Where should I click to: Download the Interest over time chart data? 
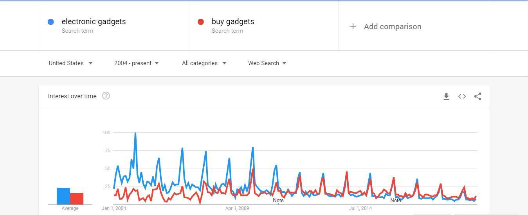(x=446, y=96)
